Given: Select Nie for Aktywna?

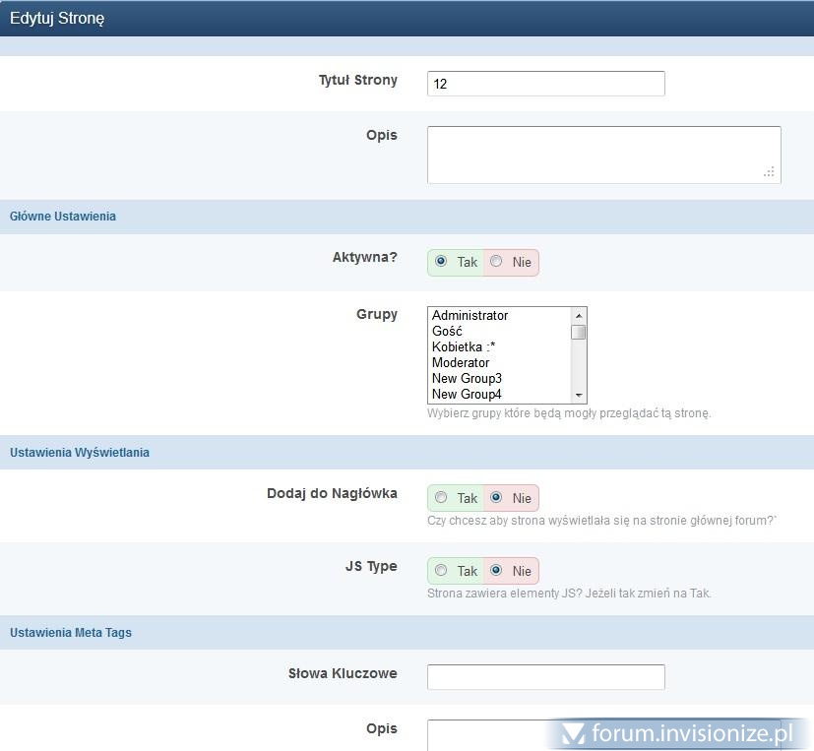Looking at the screenshot, I should (x=496, y=262).
